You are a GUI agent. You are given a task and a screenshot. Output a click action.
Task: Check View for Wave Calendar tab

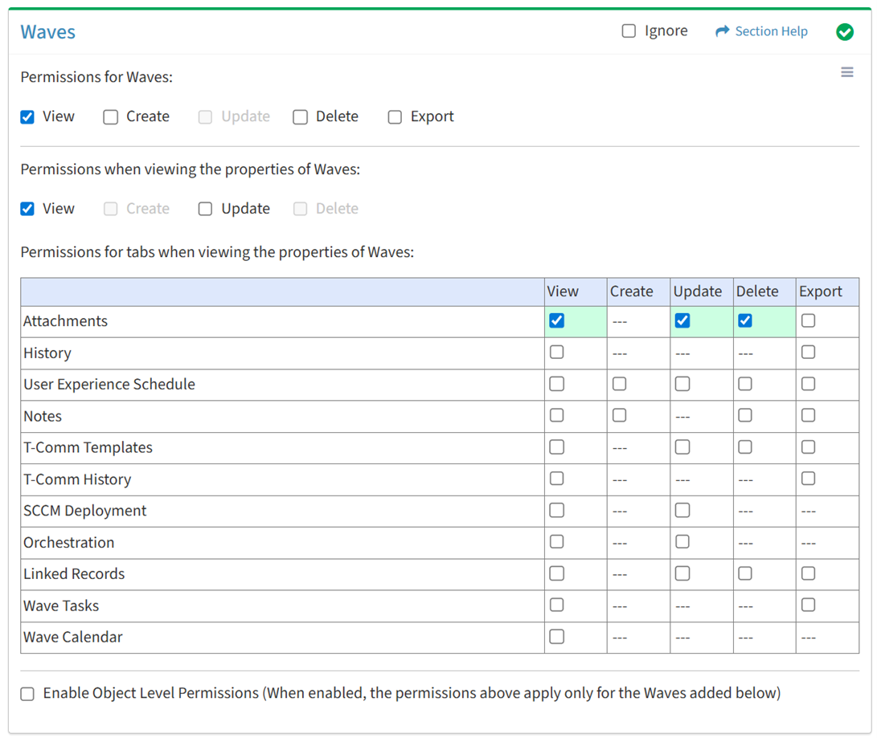(556, 637)
